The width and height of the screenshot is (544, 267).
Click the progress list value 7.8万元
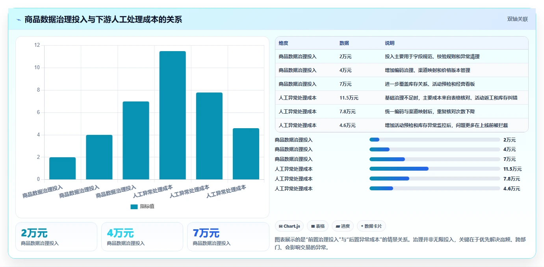coord(512,179)
